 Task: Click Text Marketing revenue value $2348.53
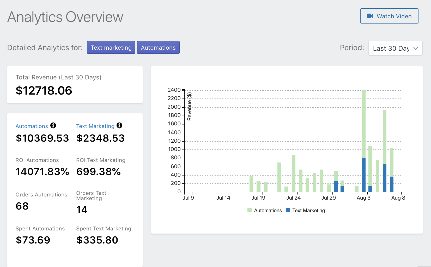(100, 138)
